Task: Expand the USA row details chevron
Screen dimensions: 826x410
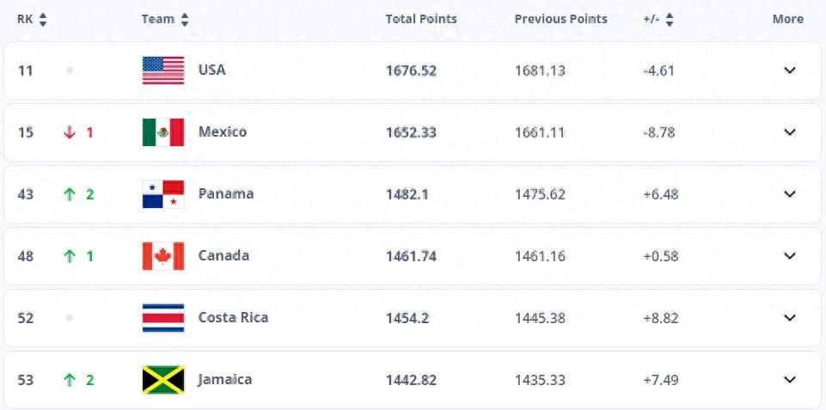Action: pyautogui.click(x=790, y=70)
